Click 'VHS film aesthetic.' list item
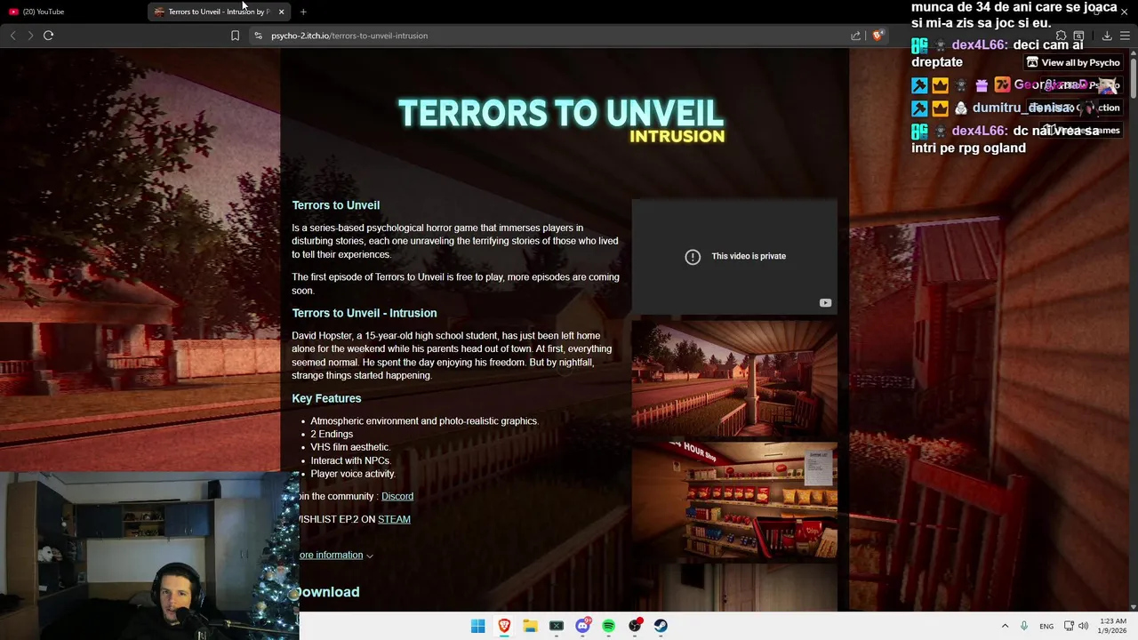Image resolution: width=1138 pixels, height=640 pixels. click(350, 447)
